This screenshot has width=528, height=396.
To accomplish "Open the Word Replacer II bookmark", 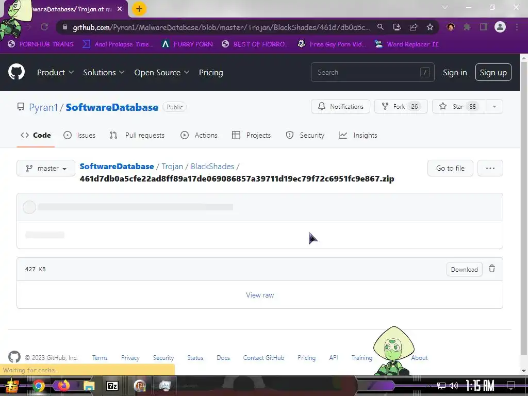I will click(407, 44).
